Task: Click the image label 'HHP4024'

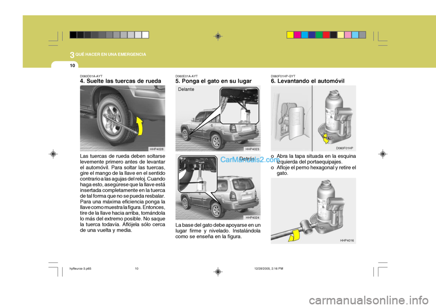Action: pos(252,218)
